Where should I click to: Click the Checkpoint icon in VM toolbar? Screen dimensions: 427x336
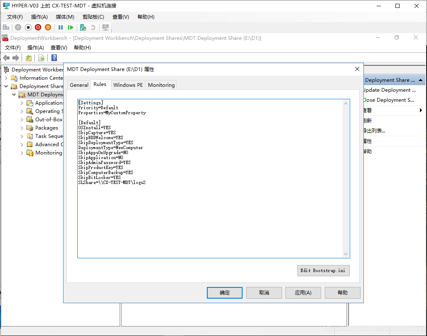83,27
